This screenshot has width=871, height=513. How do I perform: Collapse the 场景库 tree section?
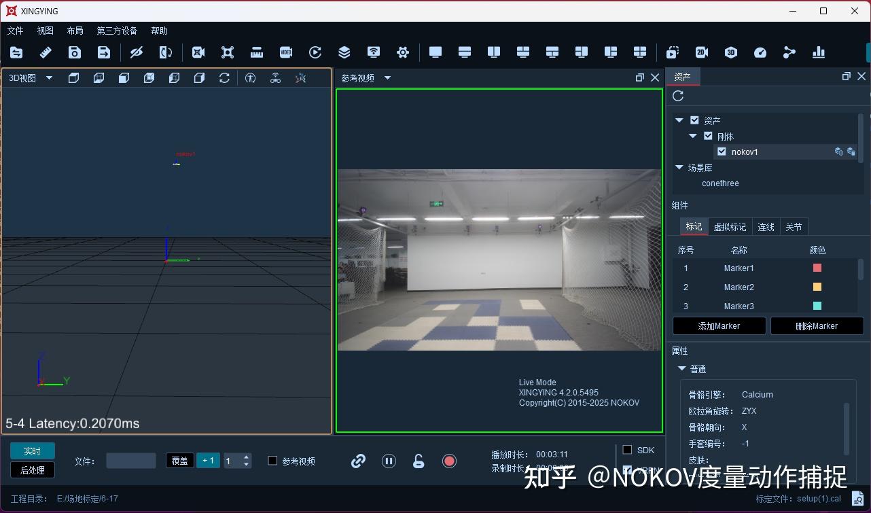coord(679,167)
